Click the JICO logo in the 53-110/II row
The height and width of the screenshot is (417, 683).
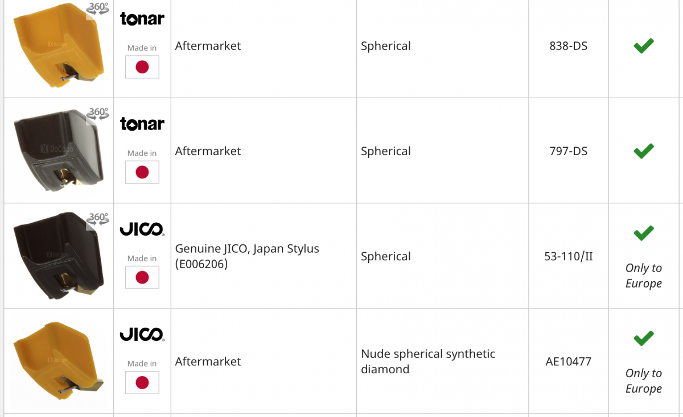142,230
